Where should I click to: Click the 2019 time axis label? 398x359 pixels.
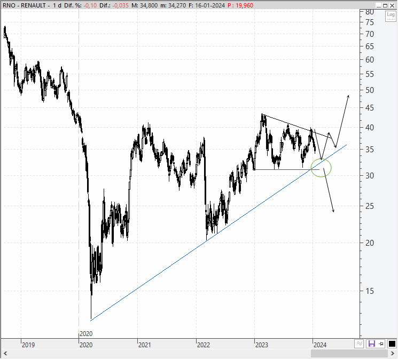(x=28, y=345)
